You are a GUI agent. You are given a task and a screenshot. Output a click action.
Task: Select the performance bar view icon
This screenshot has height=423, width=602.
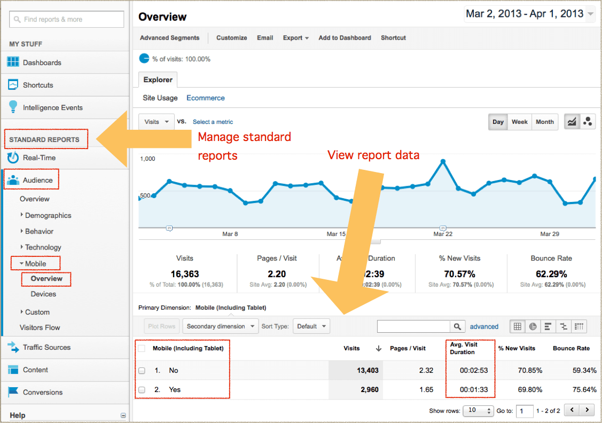548,327
